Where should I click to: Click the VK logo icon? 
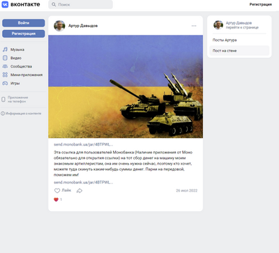(5, 4)
